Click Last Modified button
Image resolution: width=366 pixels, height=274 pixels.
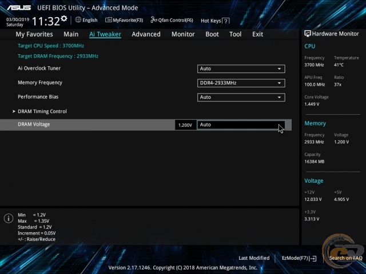pos(254,258)
